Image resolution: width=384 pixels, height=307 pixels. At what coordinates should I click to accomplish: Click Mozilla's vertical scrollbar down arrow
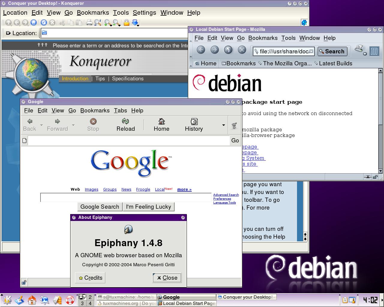click(380, 171)
